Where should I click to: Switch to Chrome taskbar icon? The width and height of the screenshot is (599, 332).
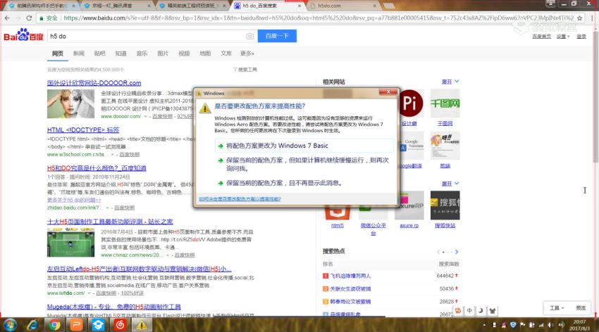pyautogui.click(x=55, y=325)
